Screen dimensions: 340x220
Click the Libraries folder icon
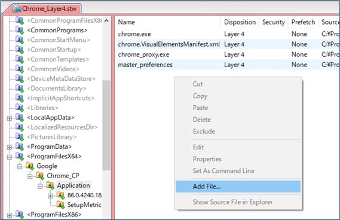[20, 108]
